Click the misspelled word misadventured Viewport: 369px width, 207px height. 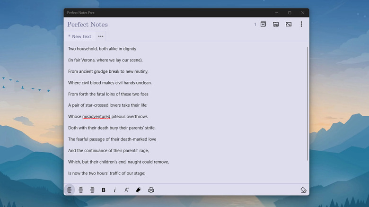pyautogui.click(x=96, y=116)
